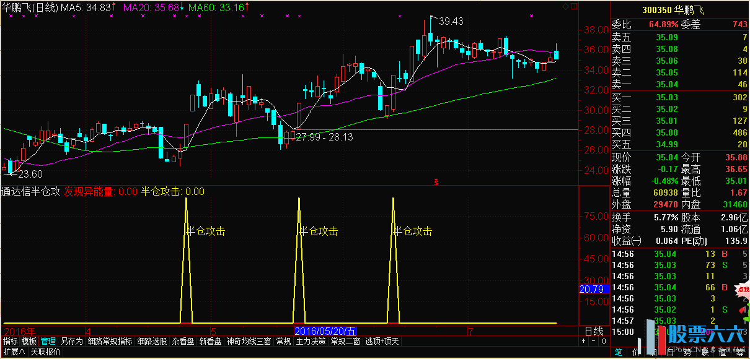
Task: Select the 神奇均线三窗 layout tab
Action: [x=249, y=341]
